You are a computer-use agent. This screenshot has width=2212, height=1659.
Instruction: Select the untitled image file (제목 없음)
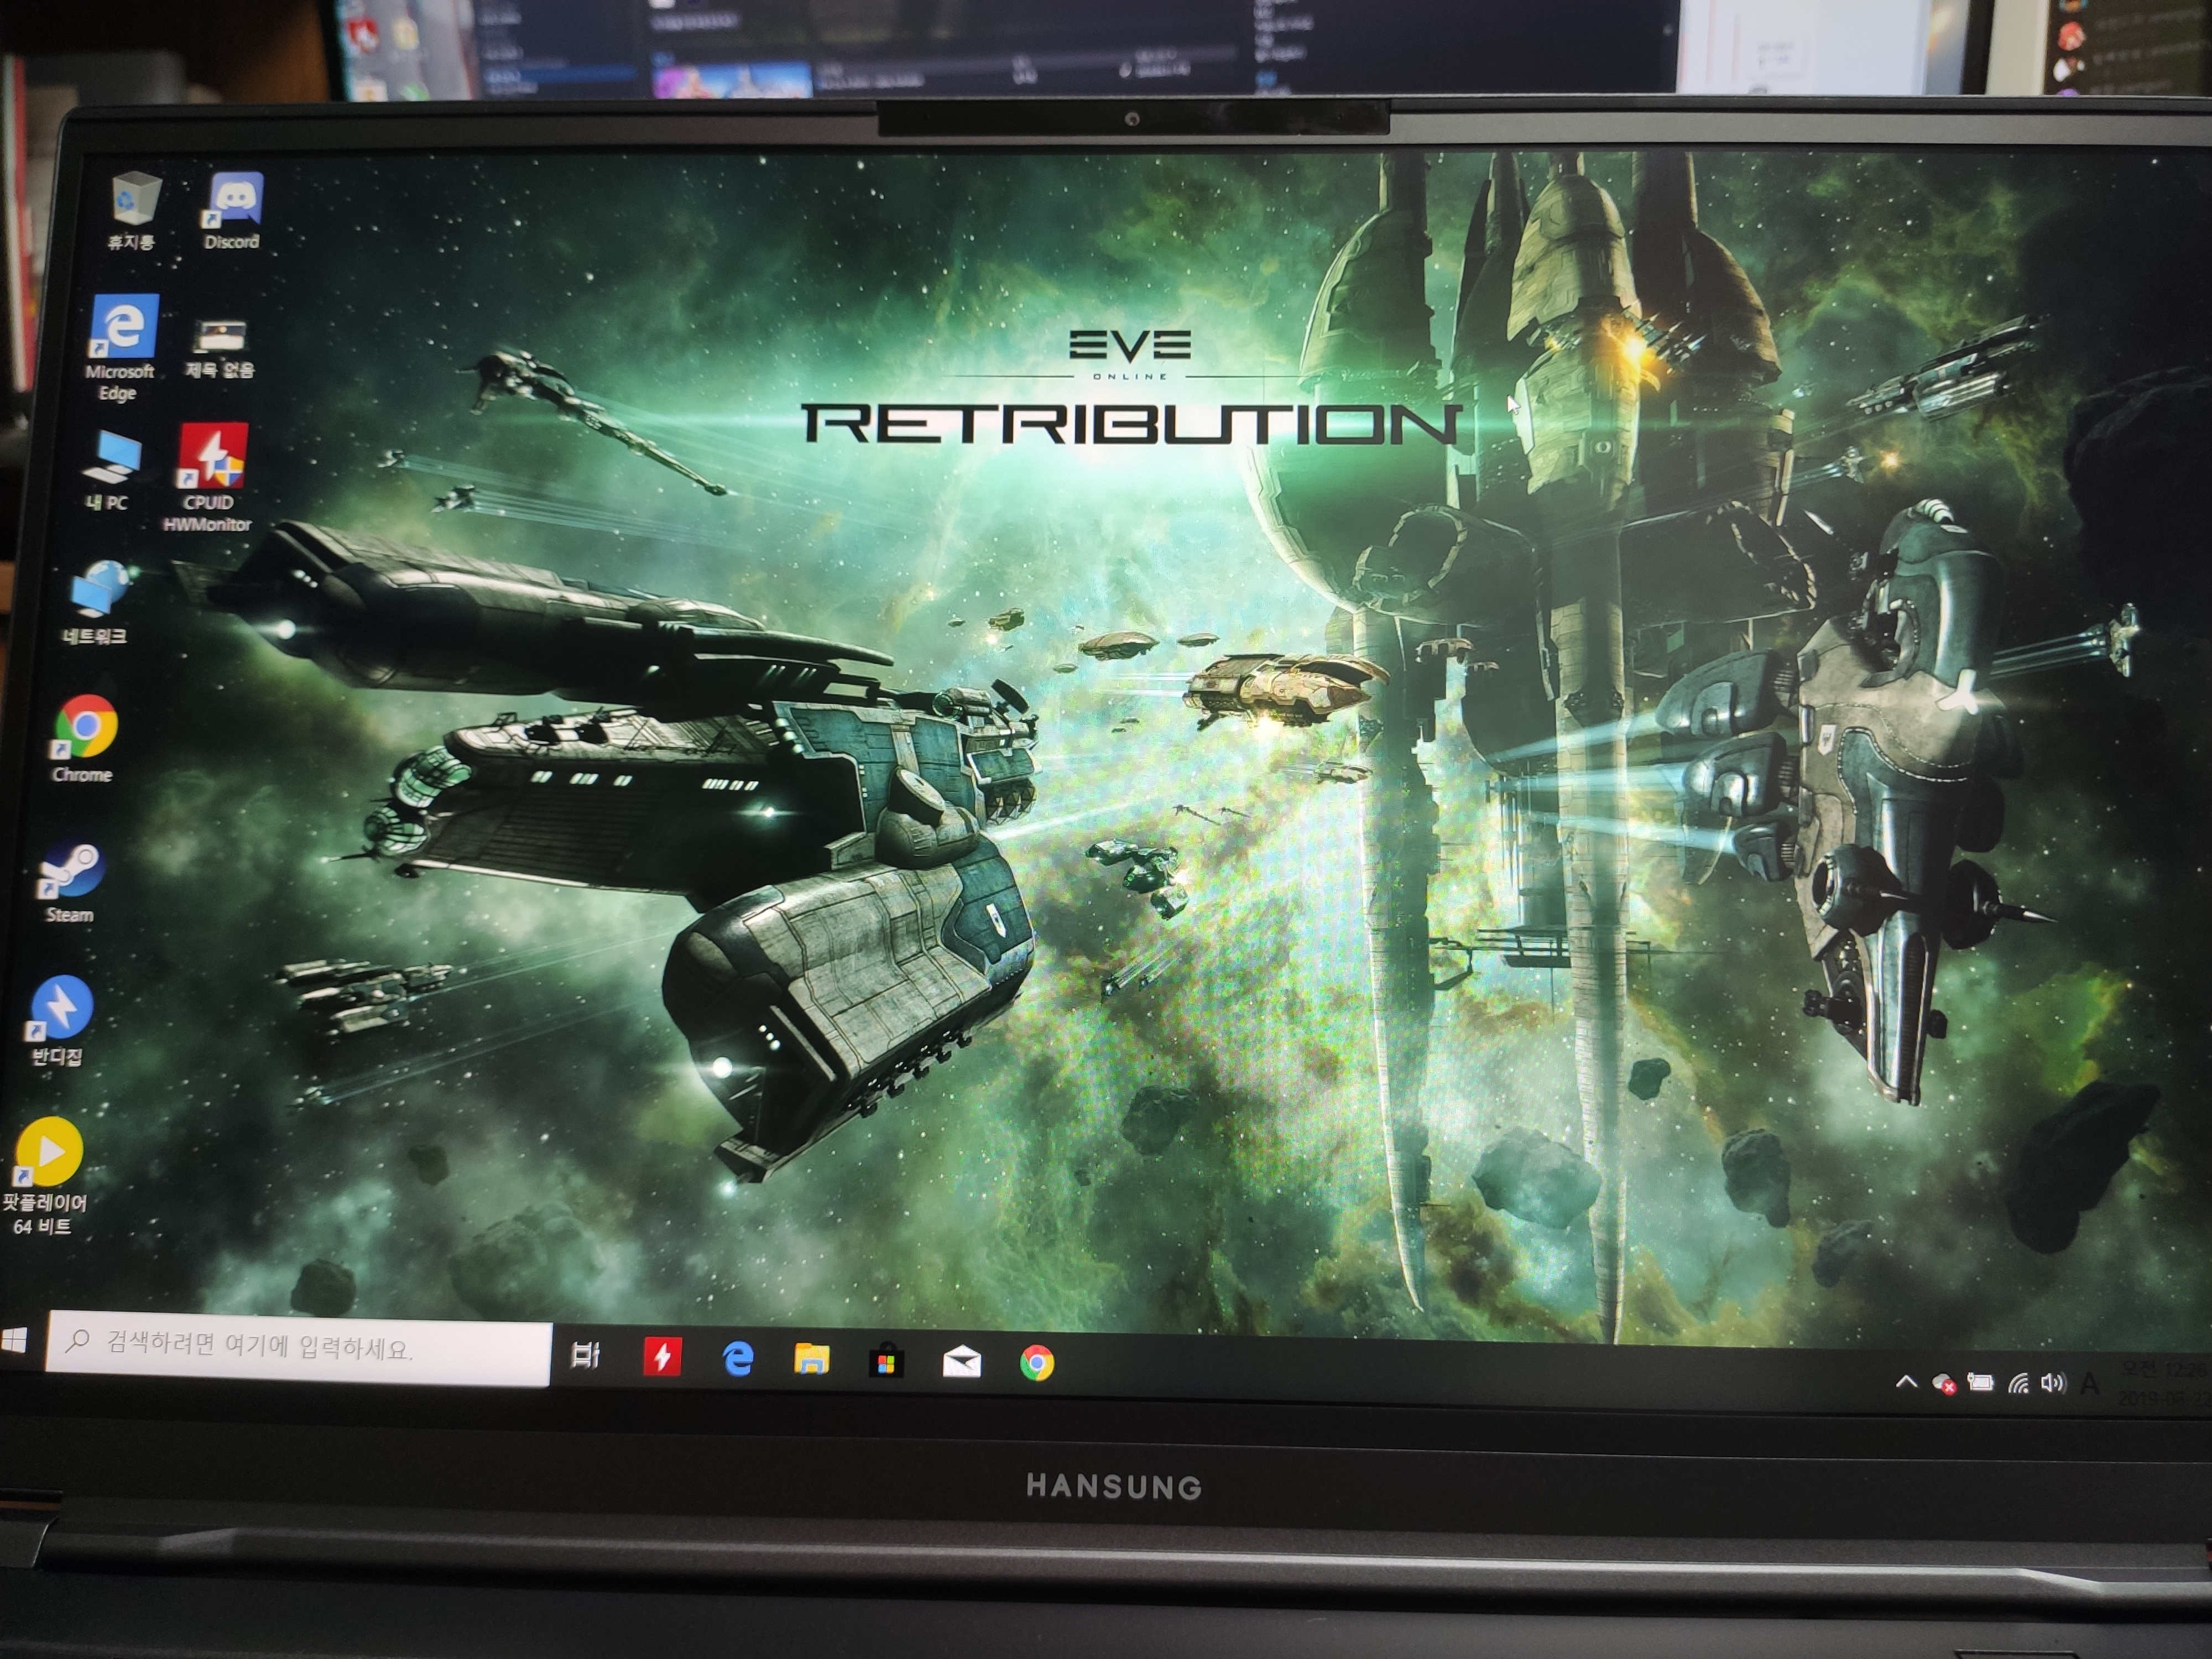pyautogui.click(x=220, y=337)
